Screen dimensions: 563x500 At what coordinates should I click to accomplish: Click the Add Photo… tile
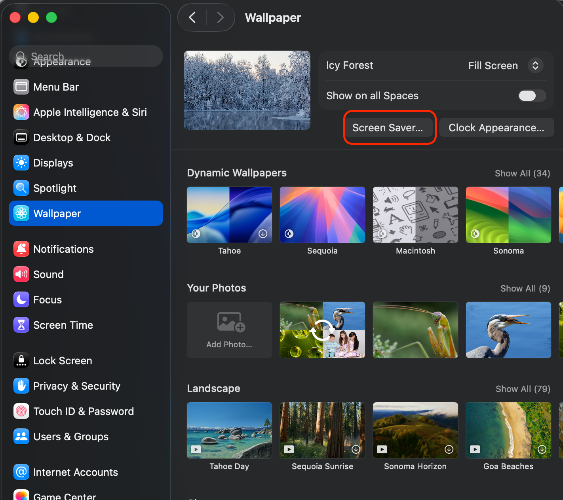(230, 330)
